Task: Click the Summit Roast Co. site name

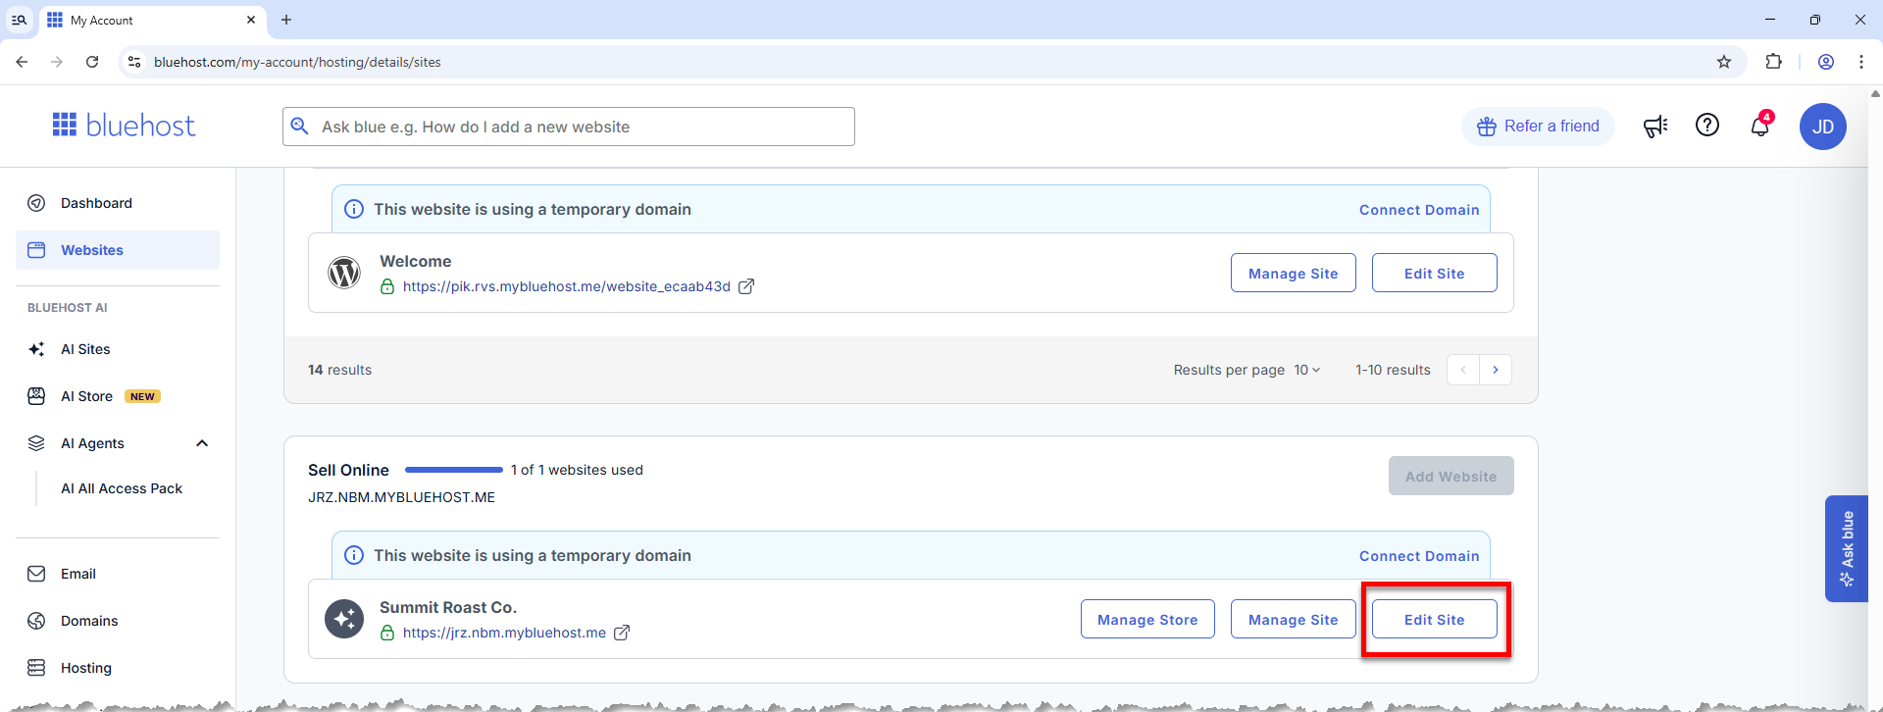Action: pos(448,607)
